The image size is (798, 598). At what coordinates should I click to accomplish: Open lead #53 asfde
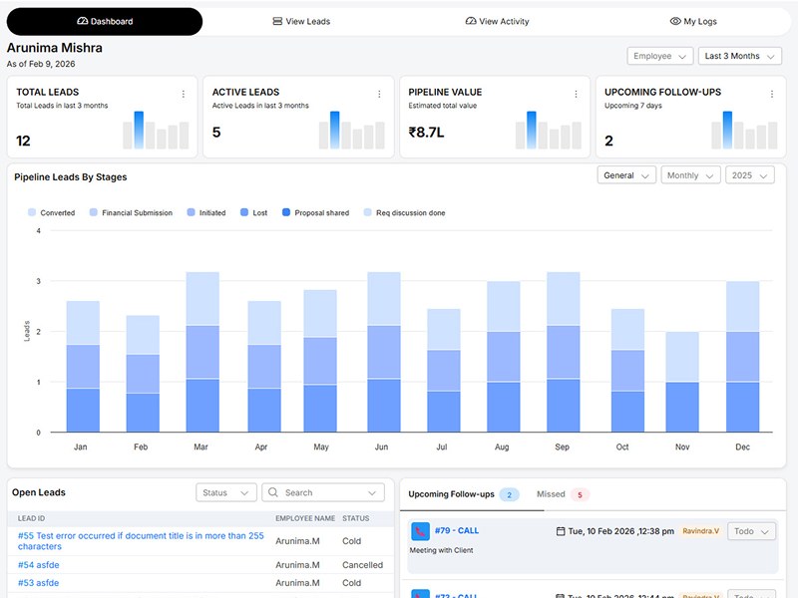39,583
